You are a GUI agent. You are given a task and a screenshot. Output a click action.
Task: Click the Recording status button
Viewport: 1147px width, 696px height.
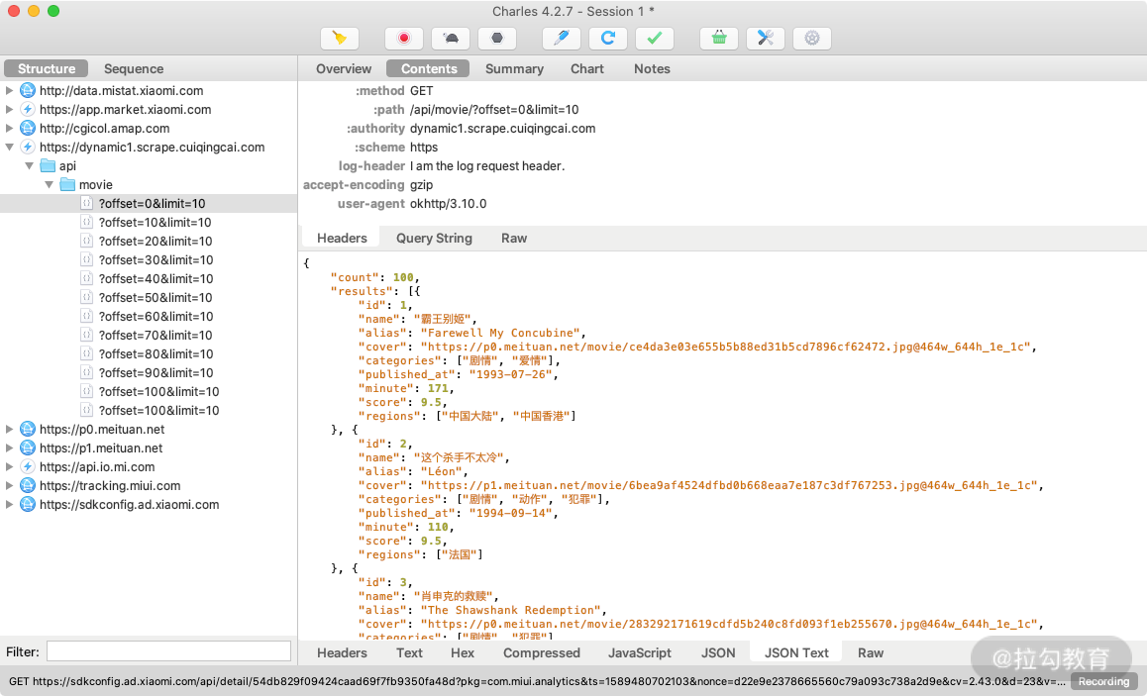(1103, 682)
